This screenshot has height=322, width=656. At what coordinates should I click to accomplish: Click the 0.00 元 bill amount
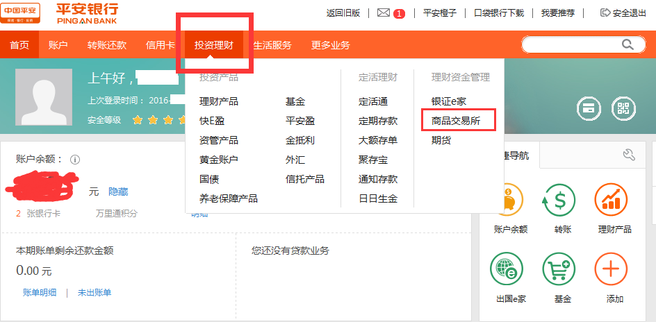point(34,271)
